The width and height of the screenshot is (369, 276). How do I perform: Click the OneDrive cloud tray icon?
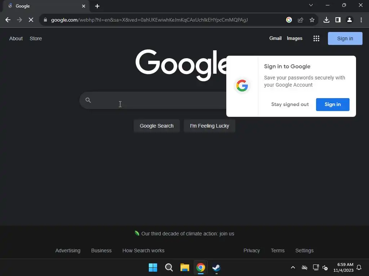click(304, 267)
